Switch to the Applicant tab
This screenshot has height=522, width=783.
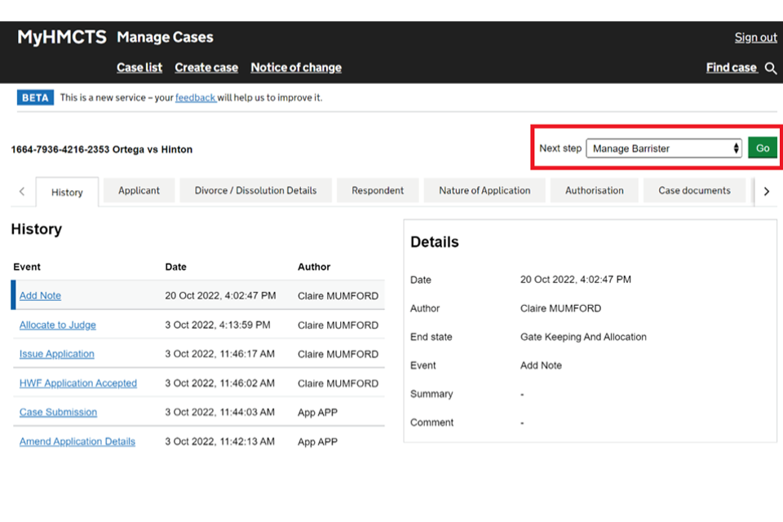(x=139, y=191)
